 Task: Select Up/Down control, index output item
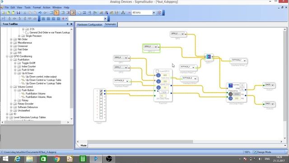click(x=41, y=77)
